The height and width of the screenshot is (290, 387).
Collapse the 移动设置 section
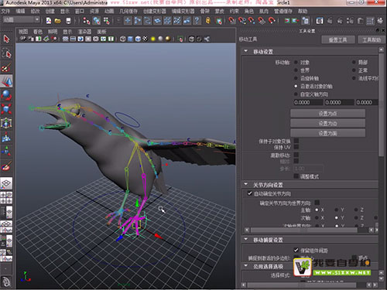pyautogui.click(x=246, y=51)
